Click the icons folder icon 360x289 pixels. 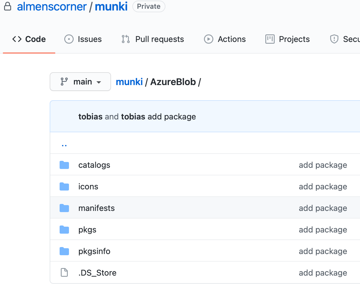[64, 187]
